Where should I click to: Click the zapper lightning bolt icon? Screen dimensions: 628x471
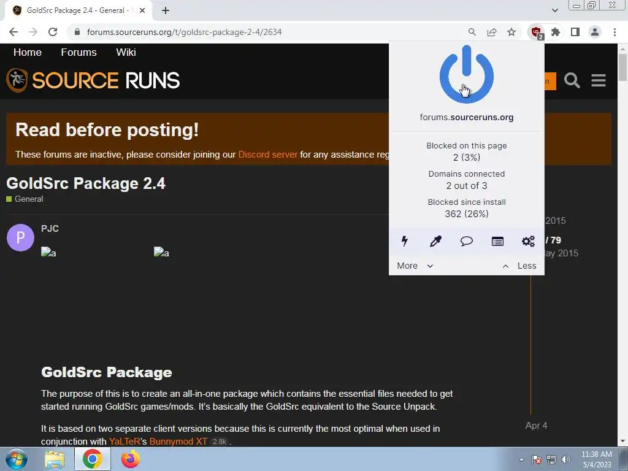pos(405,241)
